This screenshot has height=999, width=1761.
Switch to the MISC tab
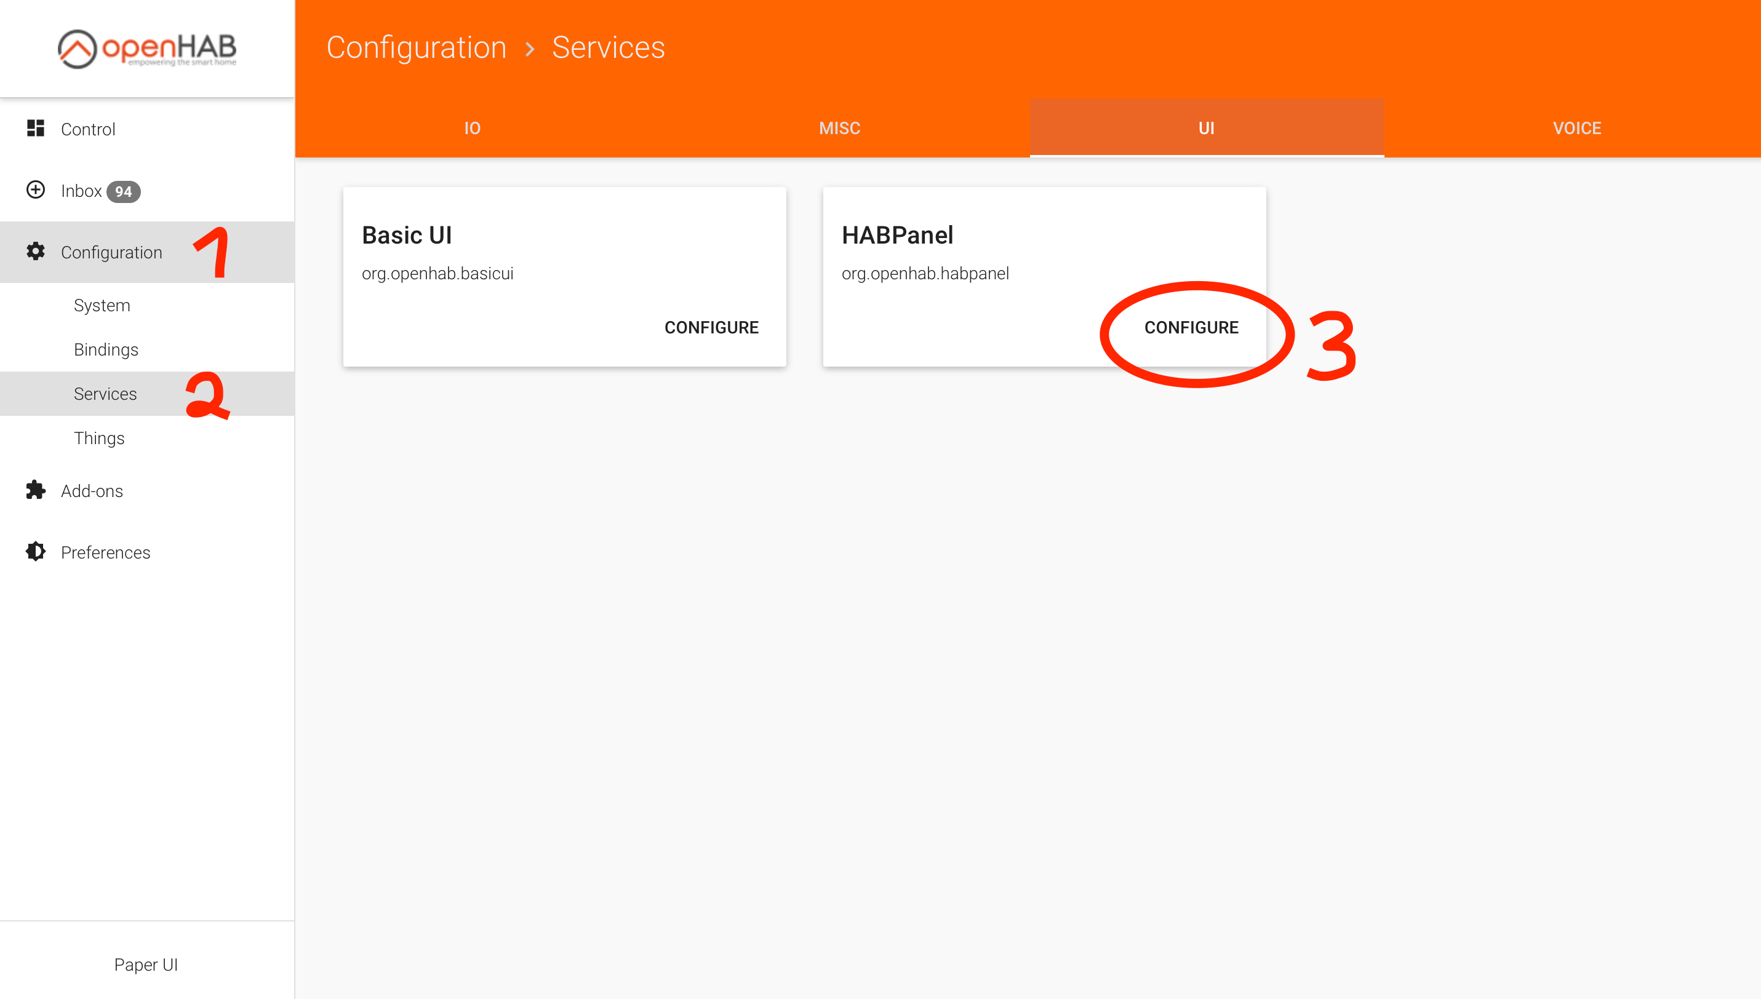point(839,129)
